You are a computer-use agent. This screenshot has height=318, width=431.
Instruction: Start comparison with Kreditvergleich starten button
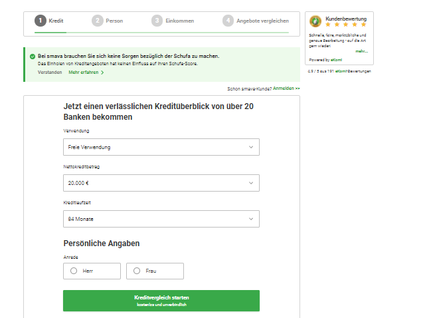[x=161, y=301]
